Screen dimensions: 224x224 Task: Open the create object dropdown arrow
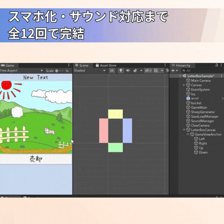pos(177,71)
